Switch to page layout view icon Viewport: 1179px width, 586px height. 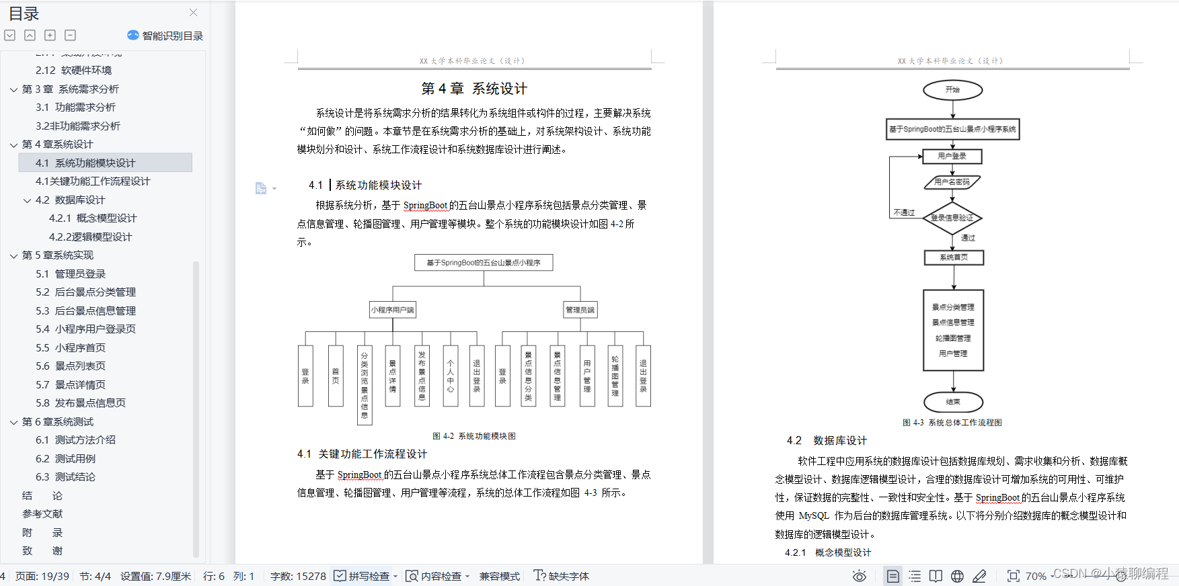pos(892,576)
